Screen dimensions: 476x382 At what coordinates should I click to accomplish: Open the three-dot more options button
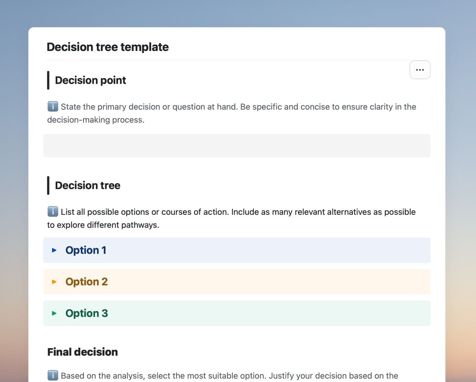pyautogui.click(x=420, y=70)
